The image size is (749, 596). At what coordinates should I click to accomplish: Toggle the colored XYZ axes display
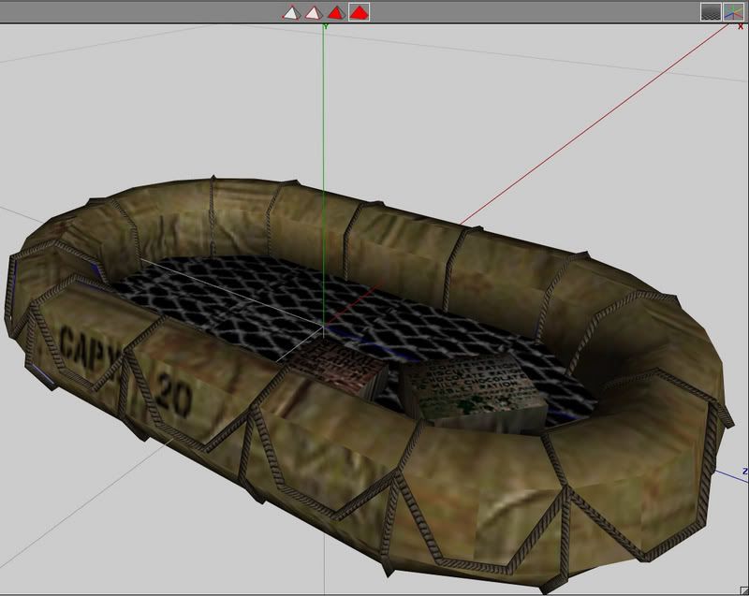click(x=733, y=12)
